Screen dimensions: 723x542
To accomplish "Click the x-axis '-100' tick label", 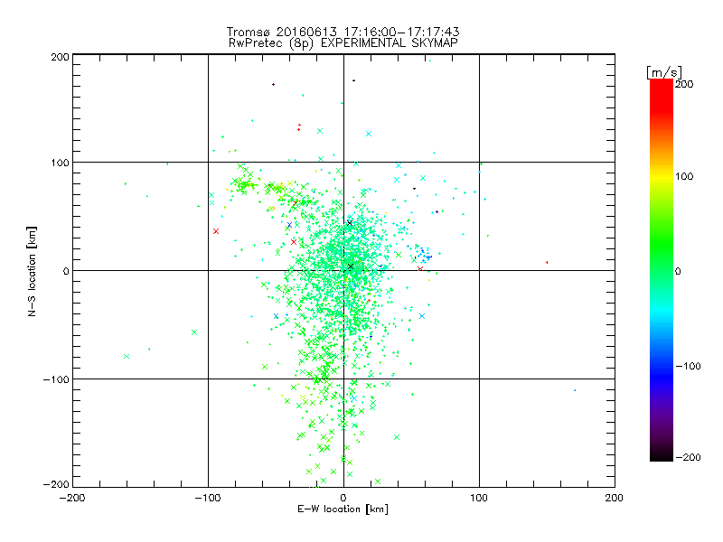I will pos(208,498).
